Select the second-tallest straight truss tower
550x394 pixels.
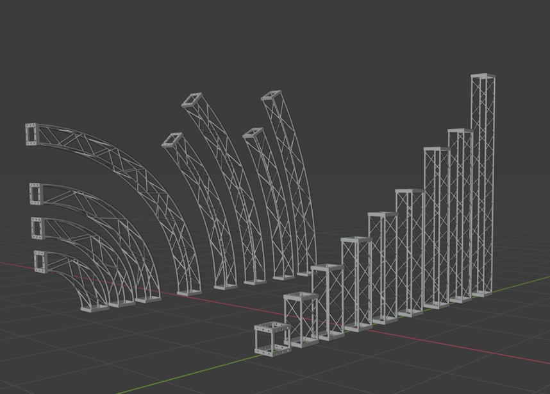(460, 216)
